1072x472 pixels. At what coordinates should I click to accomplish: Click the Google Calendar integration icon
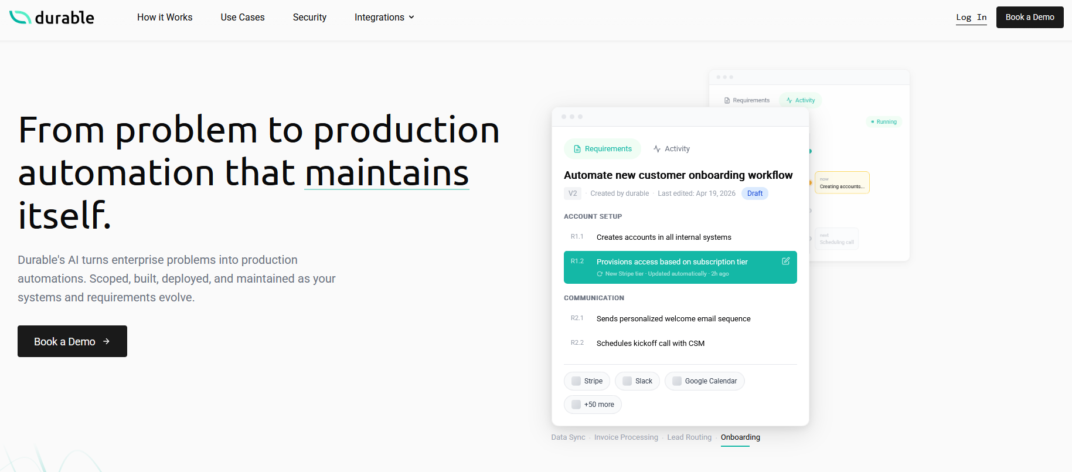pos(677,381)
